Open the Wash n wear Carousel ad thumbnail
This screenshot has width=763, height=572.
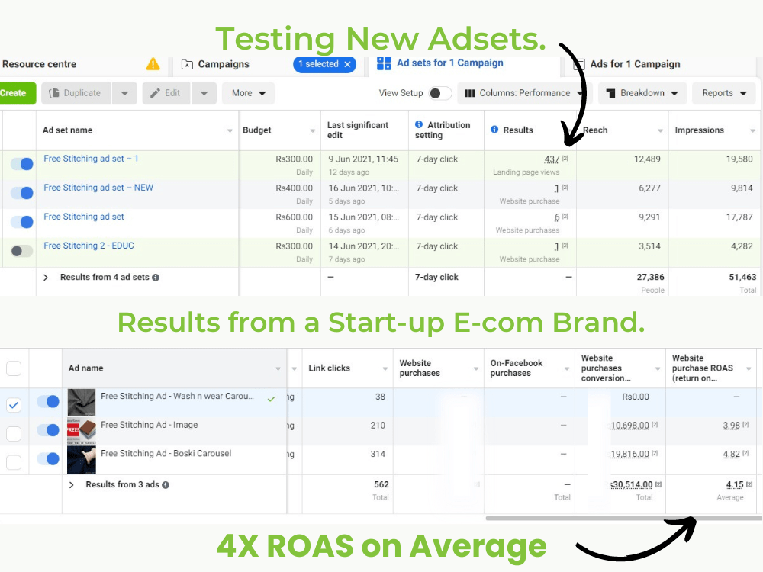tap(82, 402)
